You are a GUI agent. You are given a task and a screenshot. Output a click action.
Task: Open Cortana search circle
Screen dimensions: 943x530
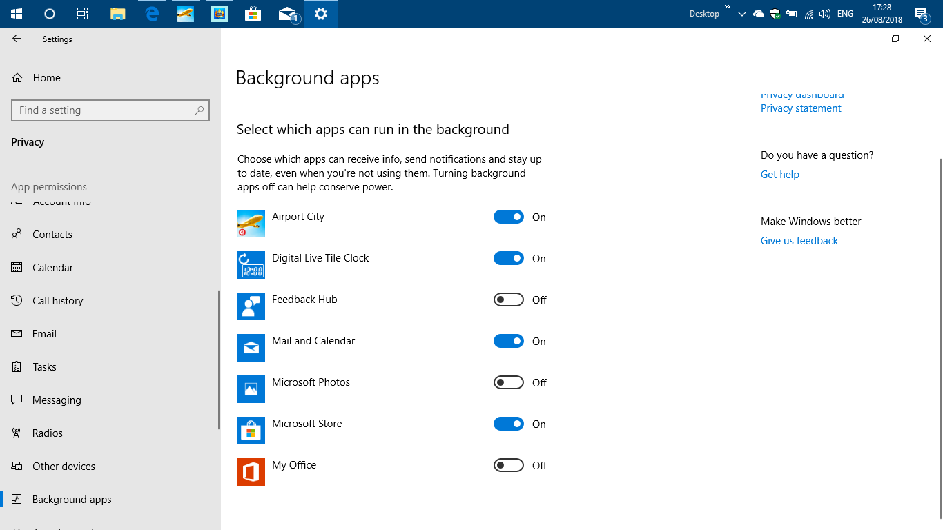point(50,14)
